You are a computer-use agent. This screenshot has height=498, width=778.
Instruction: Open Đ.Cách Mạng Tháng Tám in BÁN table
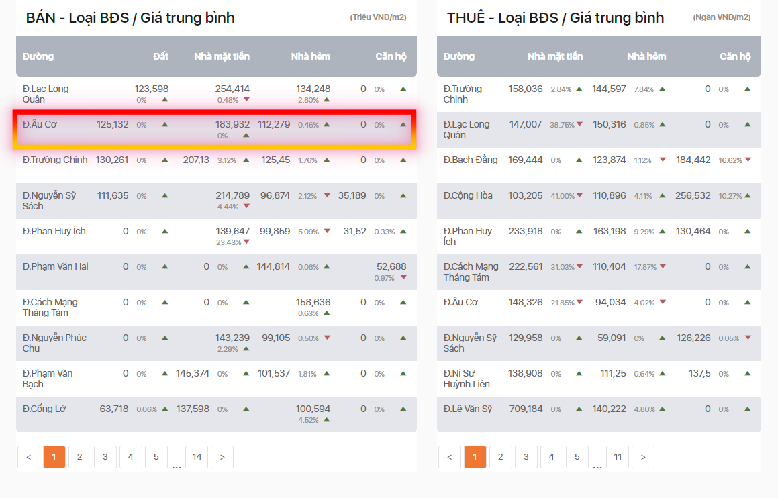click(x=50, y=307)
